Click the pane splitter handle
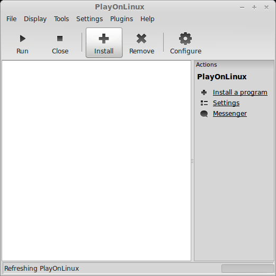The height and width of the screenshot is (276, 276). click(192, 161)
